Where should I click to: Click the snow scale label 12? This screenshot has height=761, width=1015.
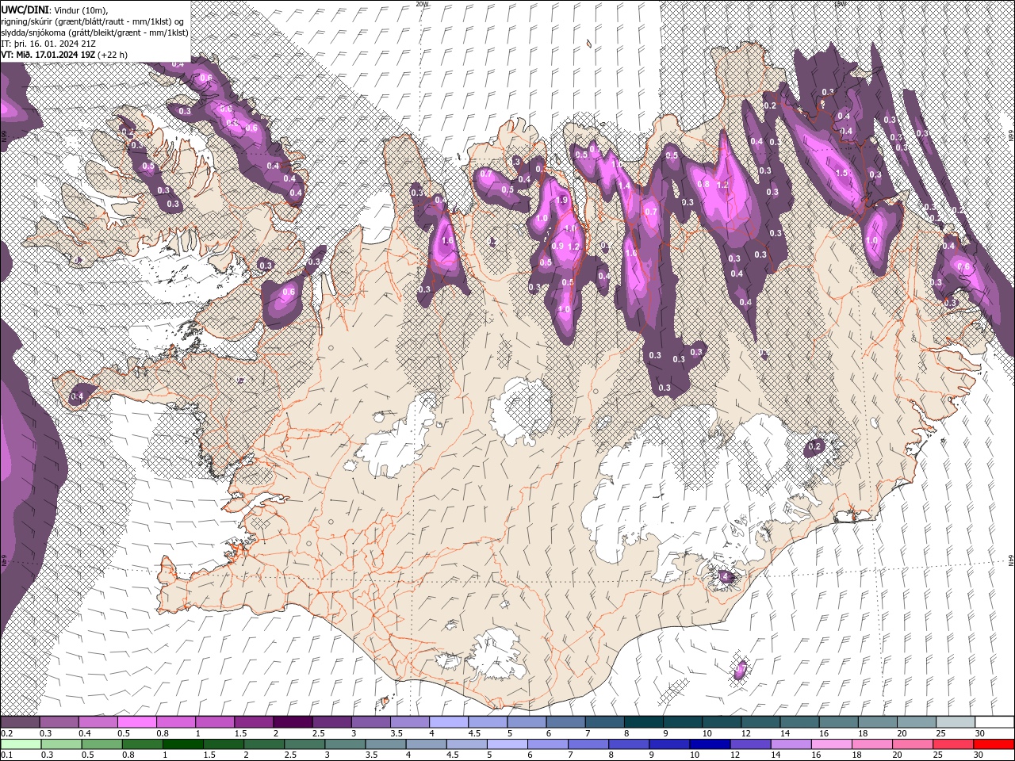[x=745, y=733]
